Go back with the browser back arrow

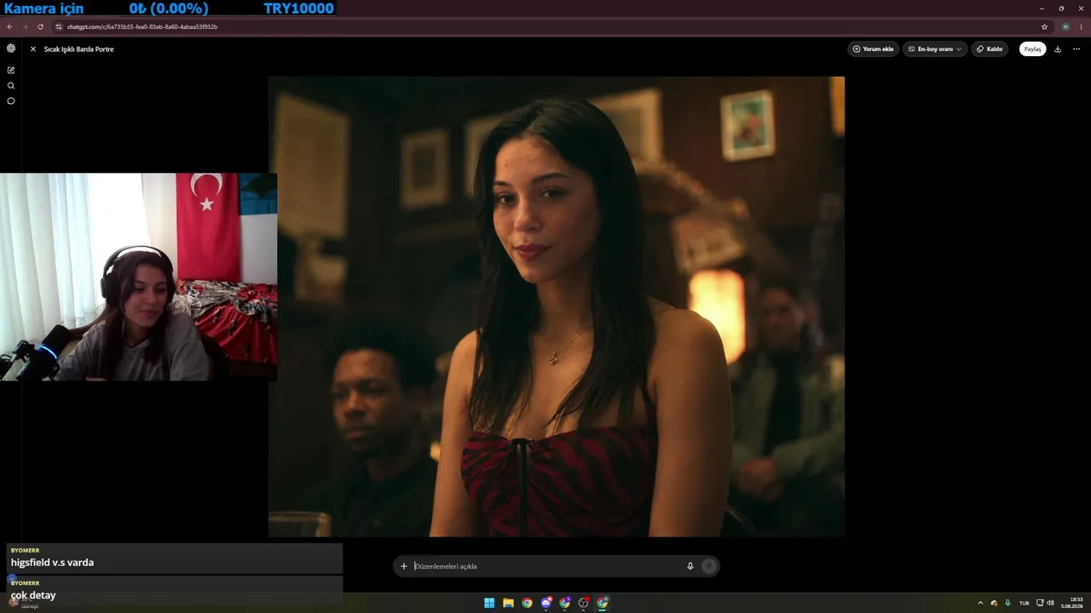coord(10,26)
